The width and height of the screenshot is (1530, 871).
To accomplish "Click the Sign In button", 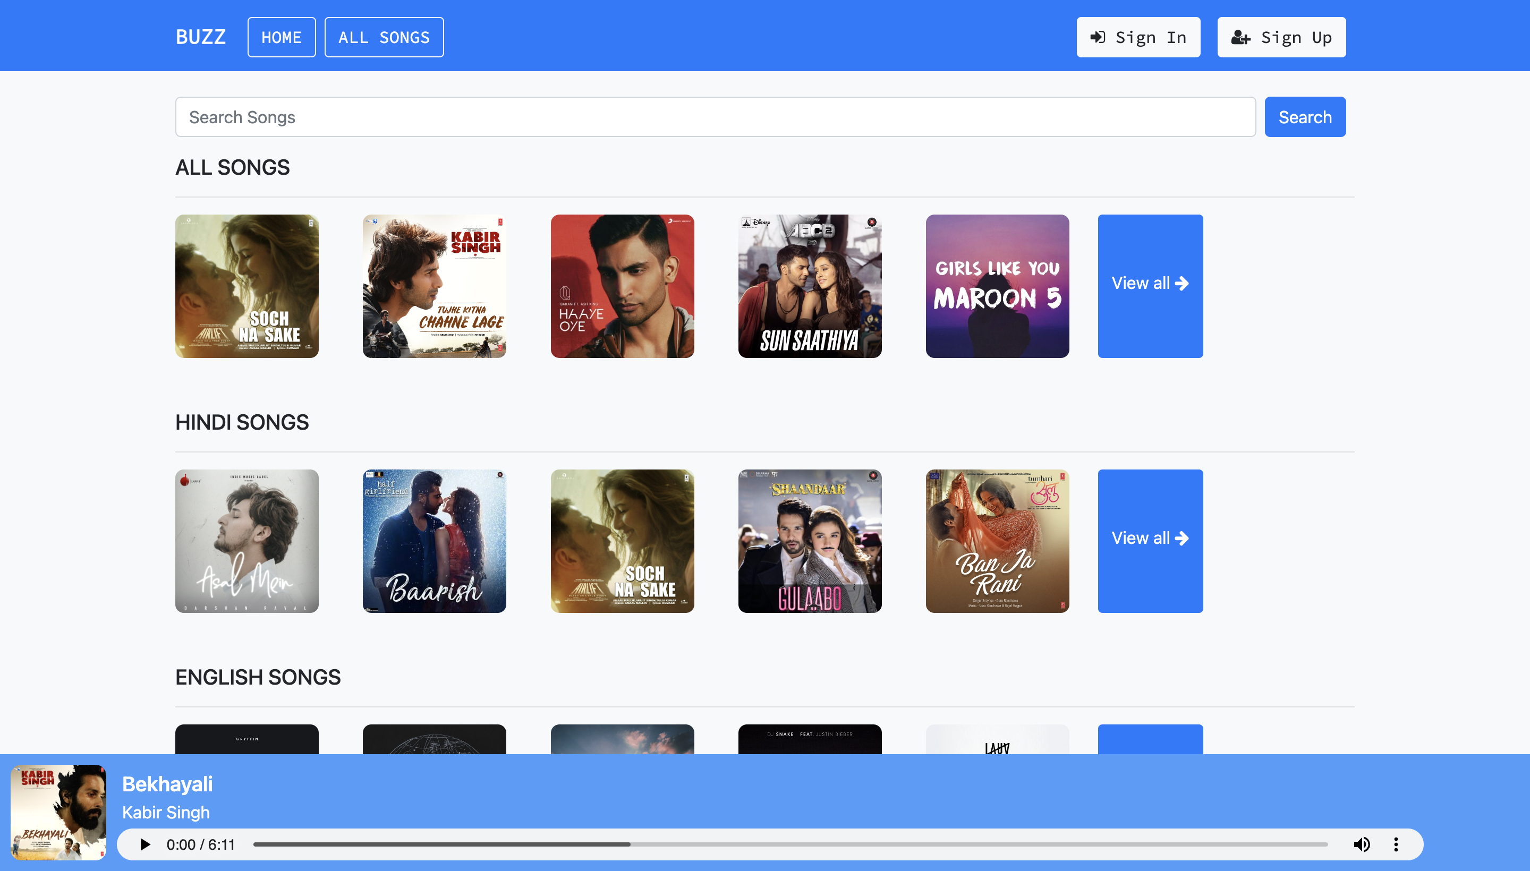I will tap(1138, 37).
